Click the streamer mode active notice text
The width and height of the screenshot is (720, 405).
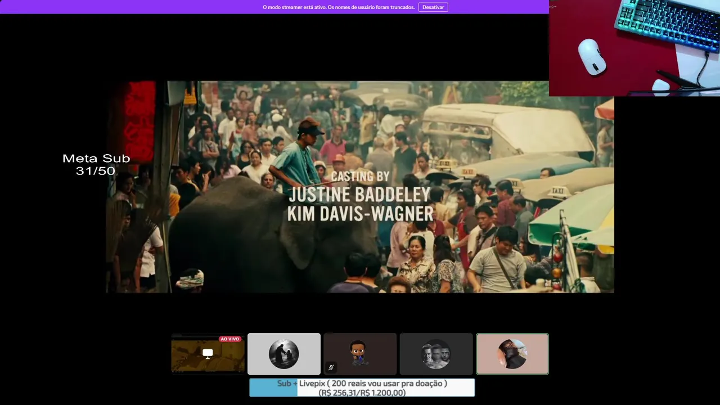[x=339, y=7]
